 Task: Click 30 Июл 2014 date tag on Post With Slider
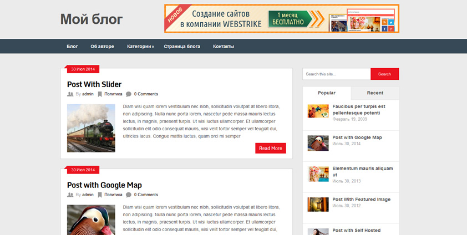pos(83,69)
